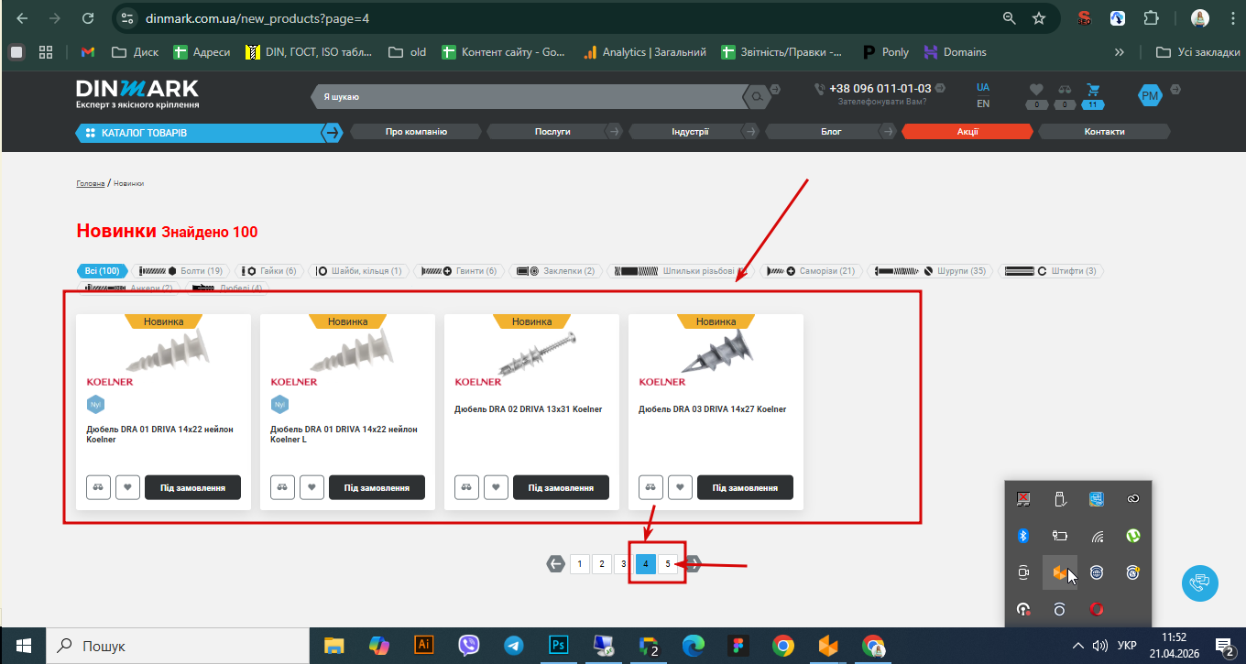Open Viber from the taskbar
Image resolution: width=1246 pixels, height=664 pixels.
(468, 646)
